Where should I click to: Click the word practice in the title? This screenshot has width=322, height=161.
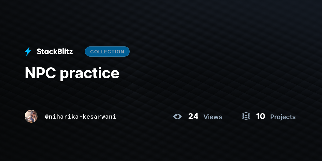pyautogui.click(x=90, y=74)
